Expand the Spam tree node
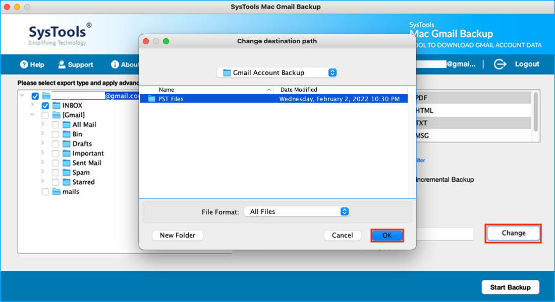Viewport: 555px width, 302px height. (x=42, y=172)
